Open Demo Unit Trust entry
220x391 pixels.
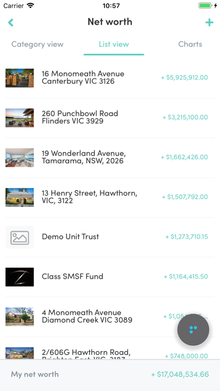(x=110, y=237)
